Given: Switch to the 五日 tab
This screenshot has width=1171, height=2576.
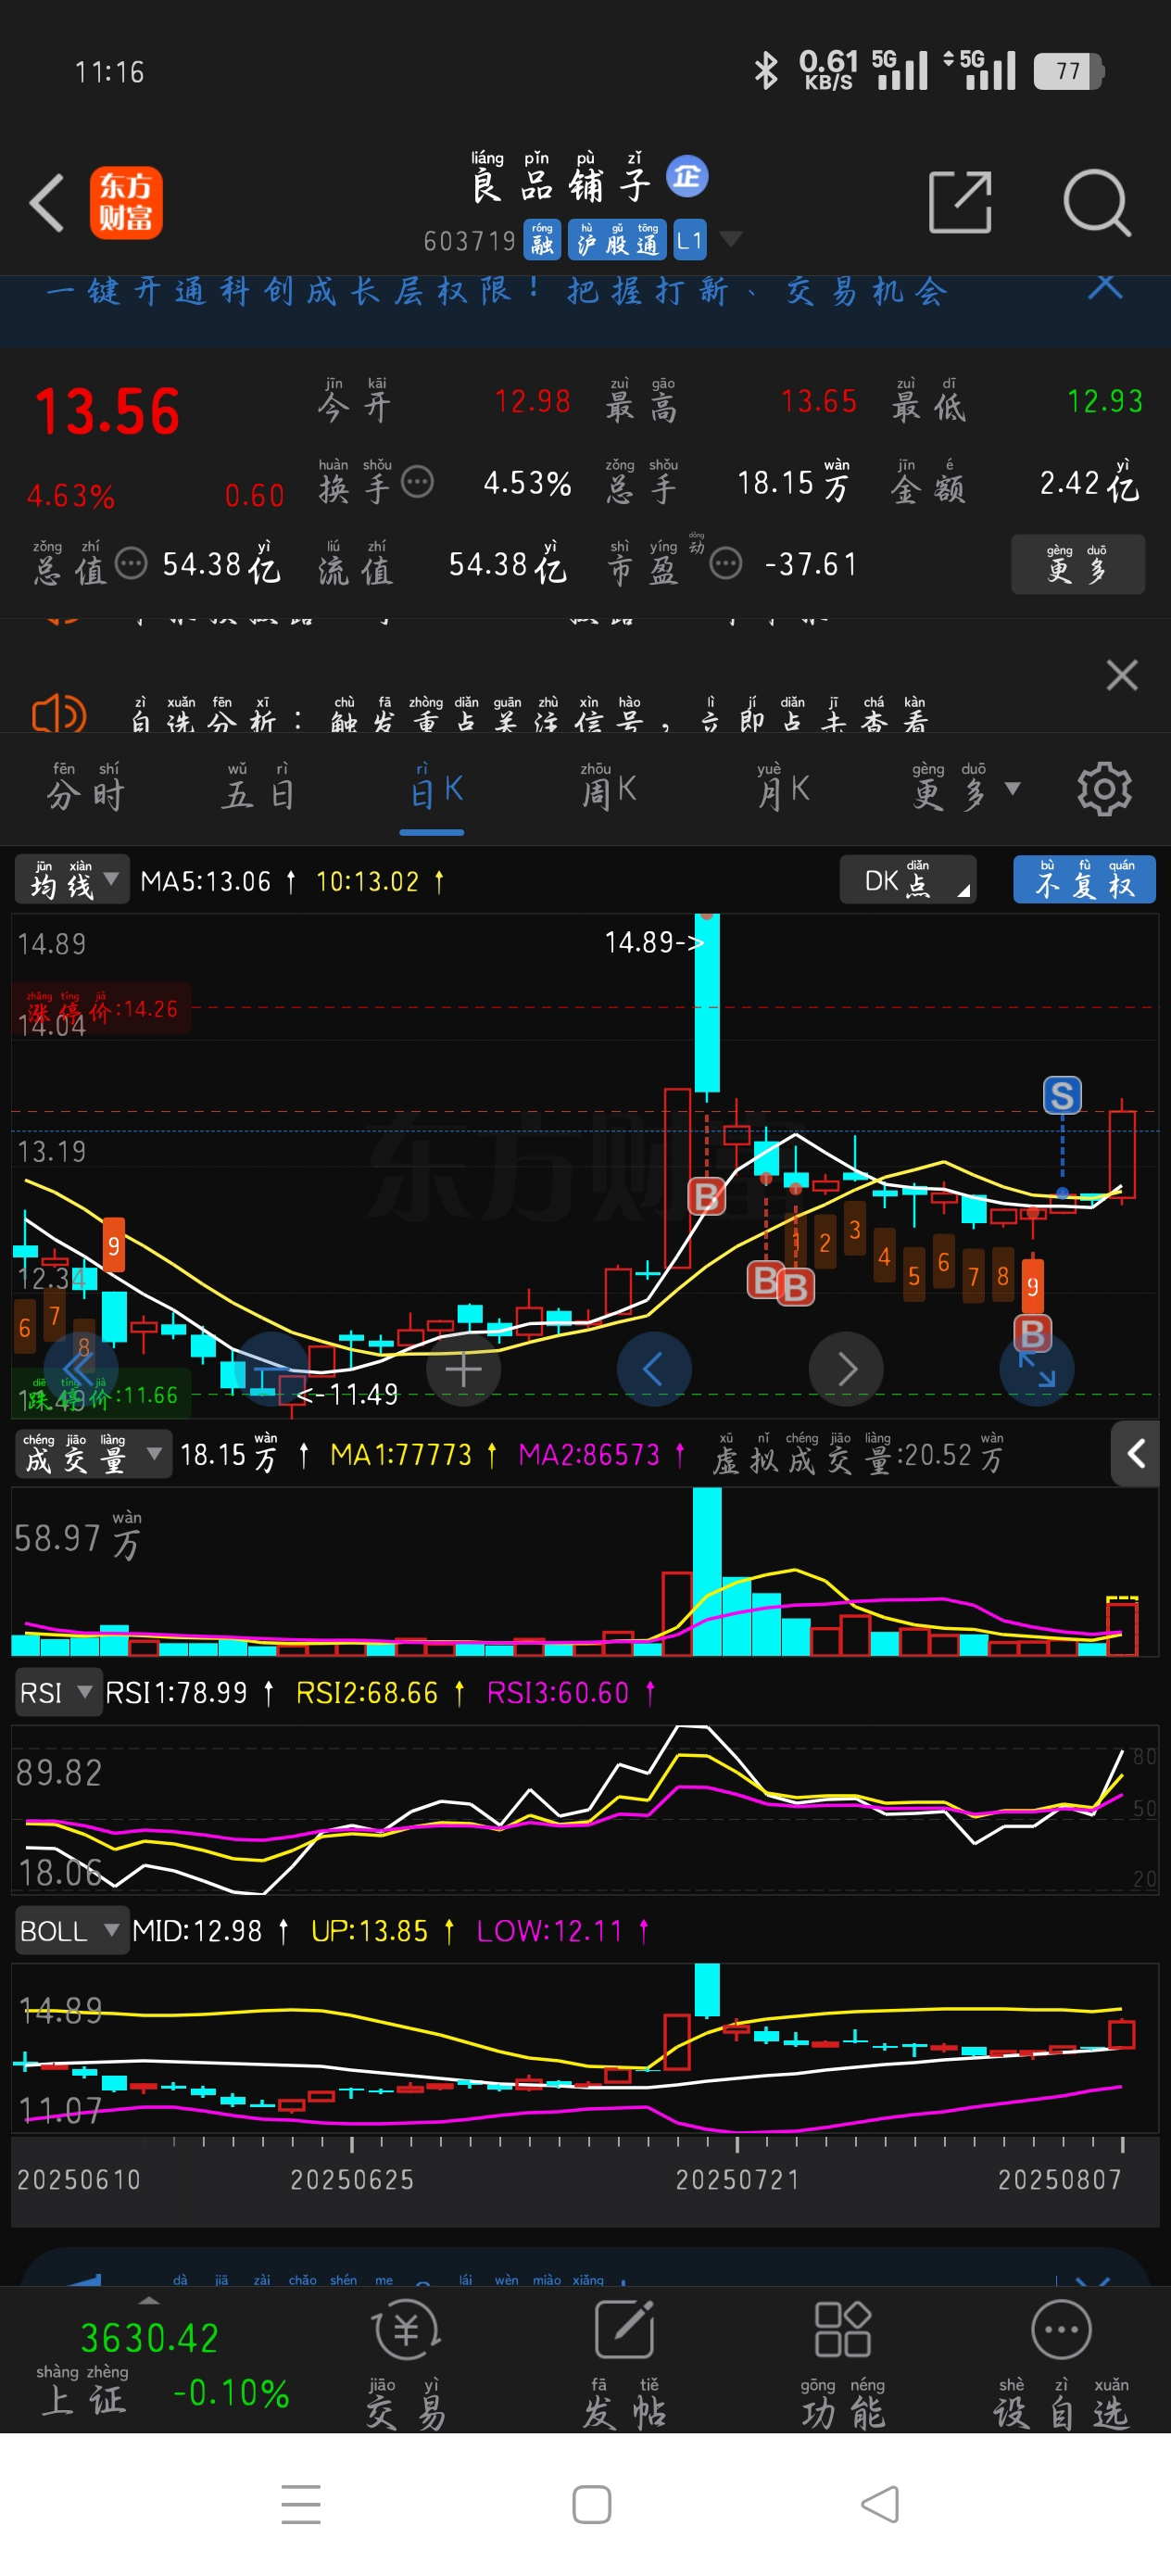Looking at the screenshot, I should click(x=258, y=788).
